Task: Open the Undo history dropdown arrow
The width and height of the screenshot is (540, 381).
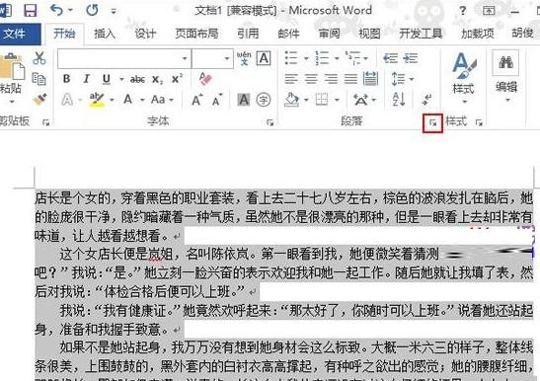Action: (x=71, y=10)
